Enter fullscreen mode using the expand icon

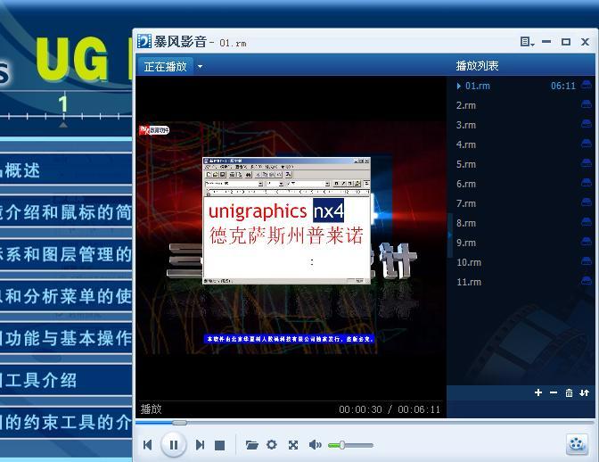(x=293, y=445)
